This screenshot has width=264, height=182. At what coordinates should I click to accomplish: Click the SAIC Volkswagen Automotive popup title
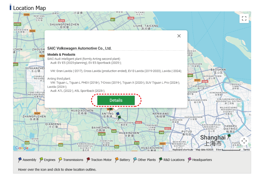79,48
